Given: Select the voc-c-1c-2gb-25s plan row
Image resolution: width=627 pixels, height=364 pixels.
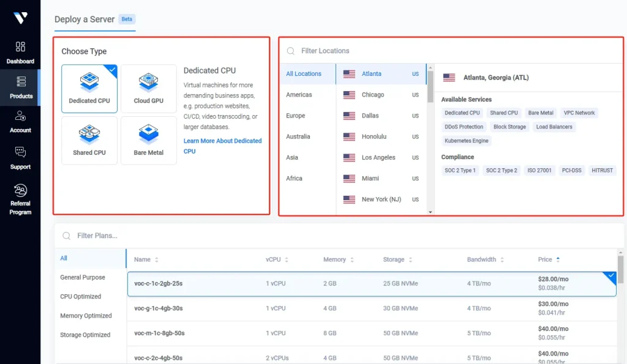Looking at the screenshot, I should point(372,284).
